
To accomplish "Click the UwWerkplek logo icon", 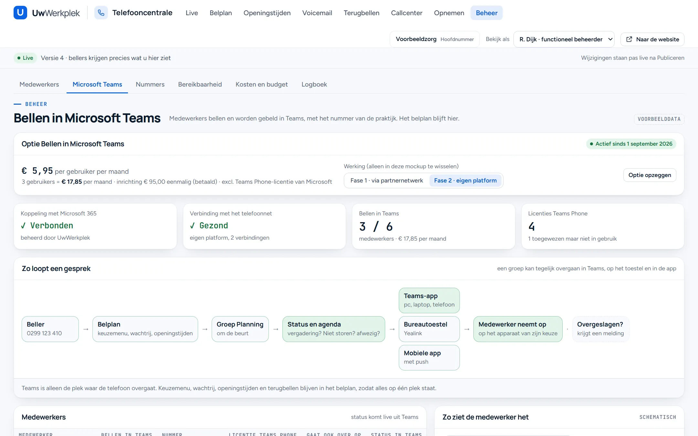I will 20,13.
